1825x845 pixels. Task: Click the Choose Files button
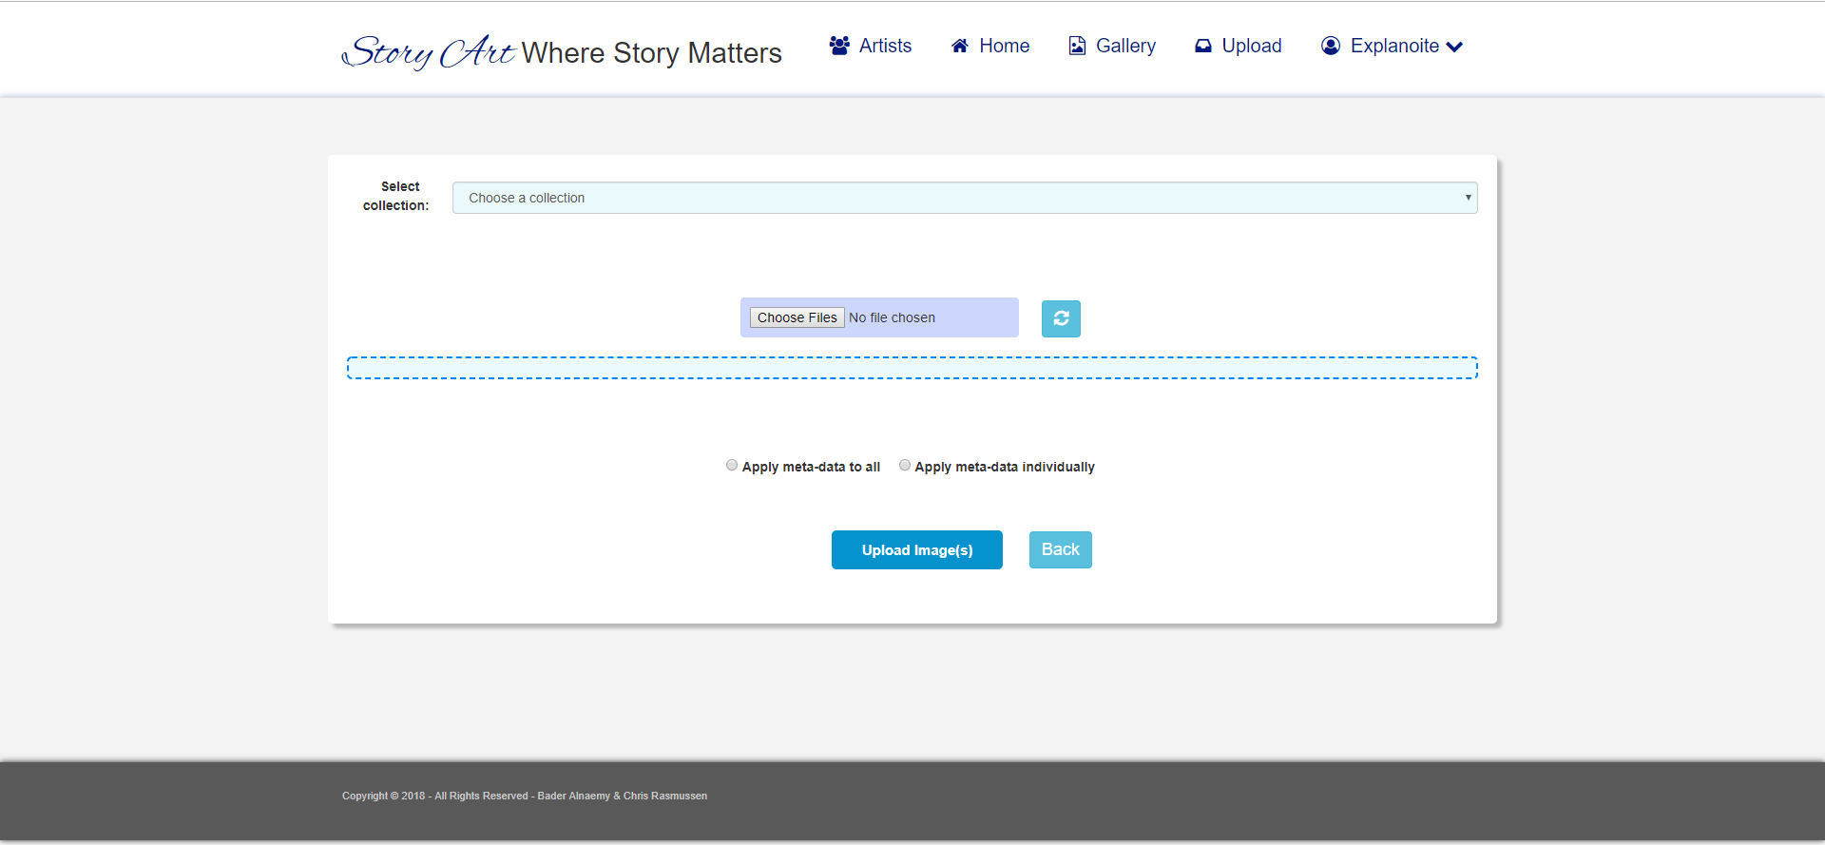click(797, 317)
